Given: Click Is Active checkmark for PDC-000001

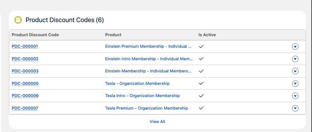Looking at the screenshot, I should click(201, 46).
